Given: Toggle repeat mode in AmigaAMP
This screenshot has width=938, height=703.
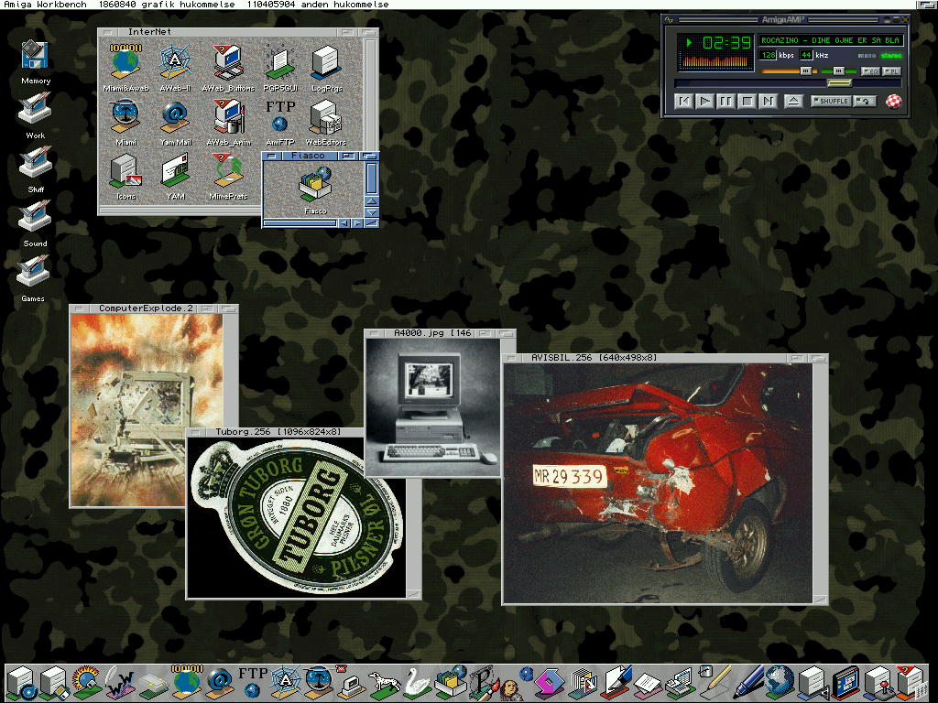Looking at the screenshot, I should 865,102.
